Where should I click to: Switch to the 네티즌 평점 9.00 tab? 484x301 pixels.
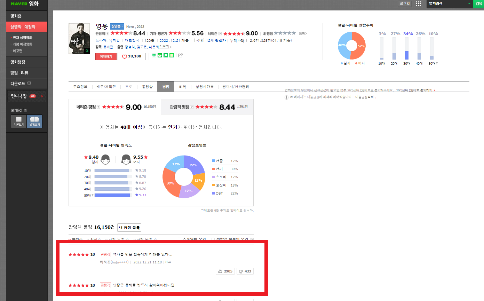coord(115,107)
